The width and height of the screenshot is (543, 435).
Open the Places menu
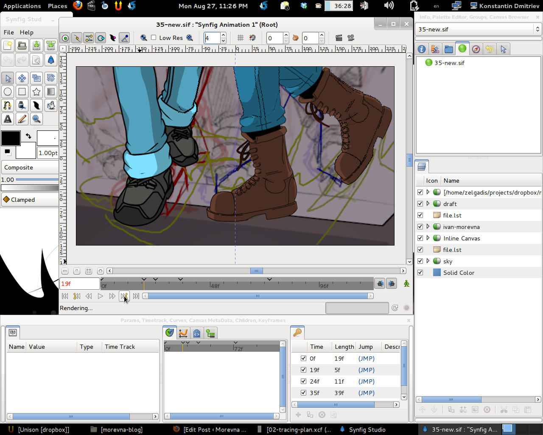point(57,6)
